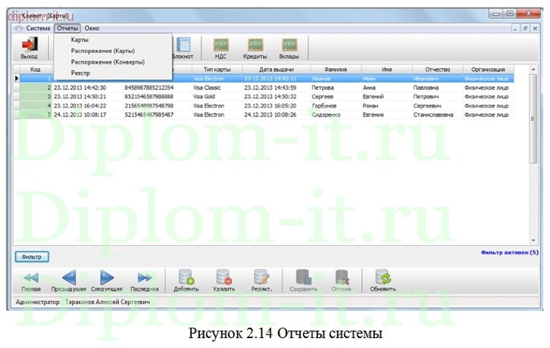The height and width of the screenshot is (348, 550).
Task: Choose Распоряжение (Конверты) menu entry
Action: pyautogui.click(x=107, y=62)
